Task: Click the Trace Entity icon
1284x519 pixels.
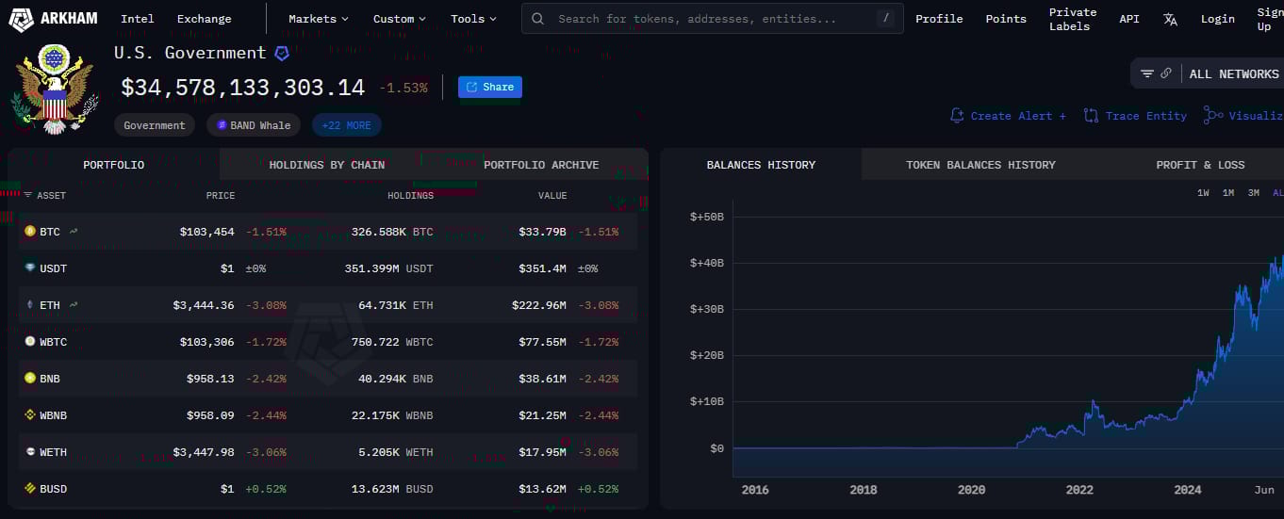Action: pos(1091,115)
